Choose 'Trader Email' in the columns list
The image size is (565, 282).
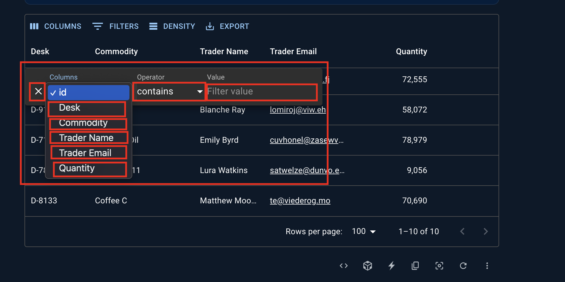click(x=89, y=153)
